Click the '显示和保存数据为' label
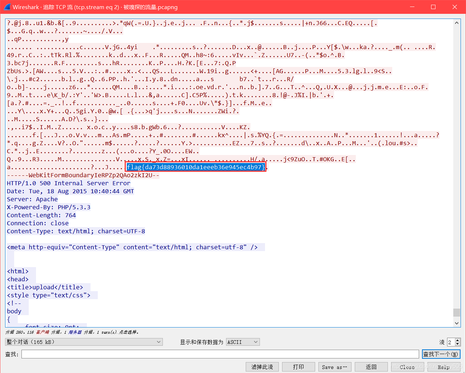The image size is (466, 373). (202, 342)
